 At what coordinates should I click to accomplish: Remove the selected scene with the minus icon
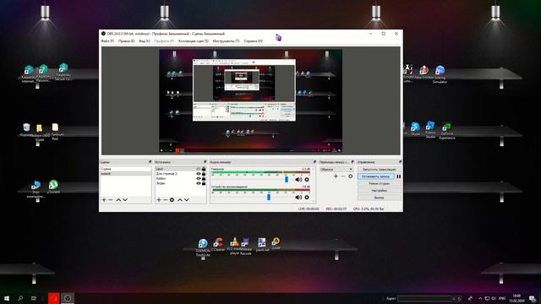pos(111,200)
